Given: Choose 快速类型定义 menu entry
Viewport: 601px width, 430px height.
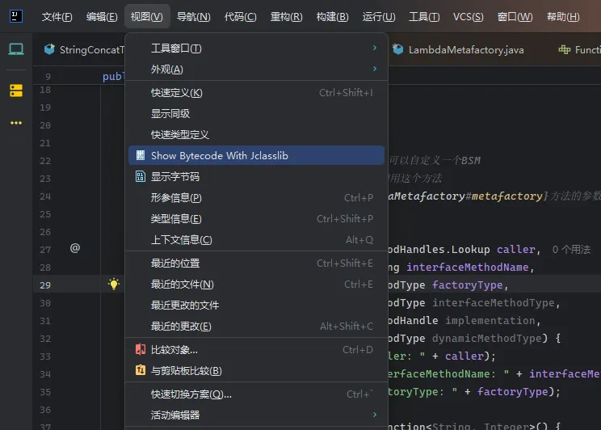Looking at the screenshot, I should click(256, 135).
